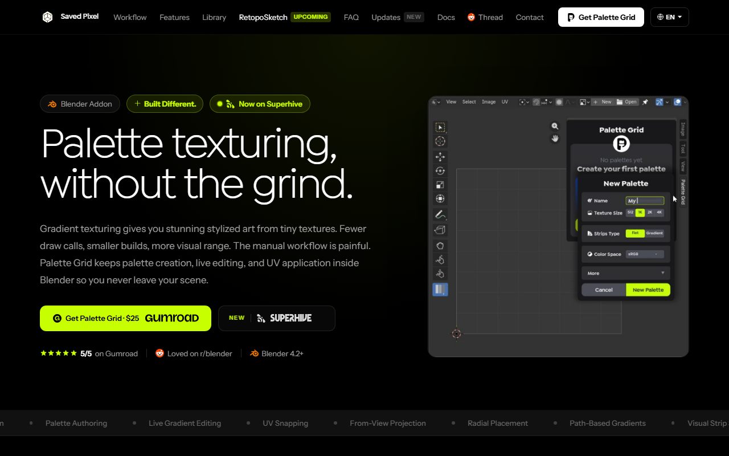The height and width of the screenshot is (456, 729).
Task: Choose Gradient strips type
Action: click(x=654, y=233)
